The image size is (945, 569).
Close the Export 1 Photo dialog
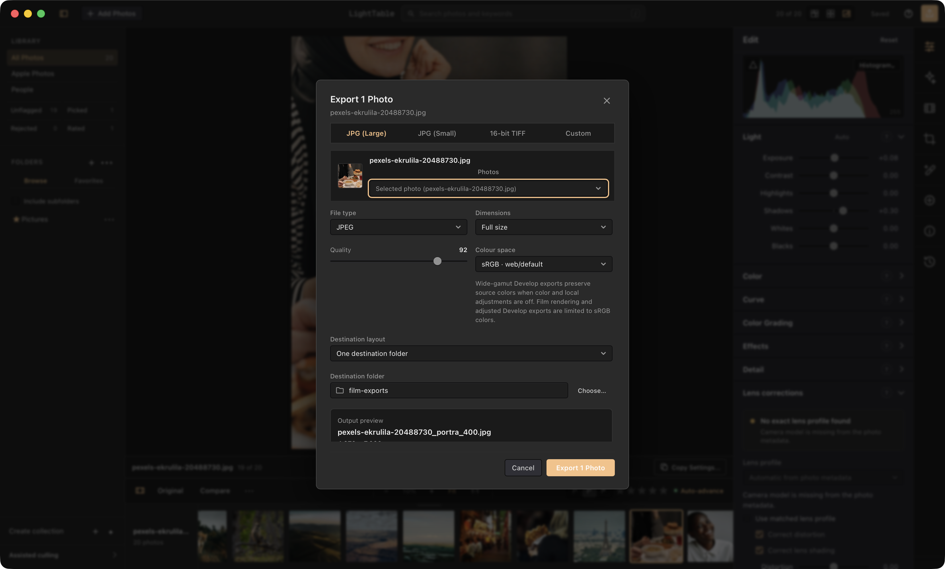[606, 101]
